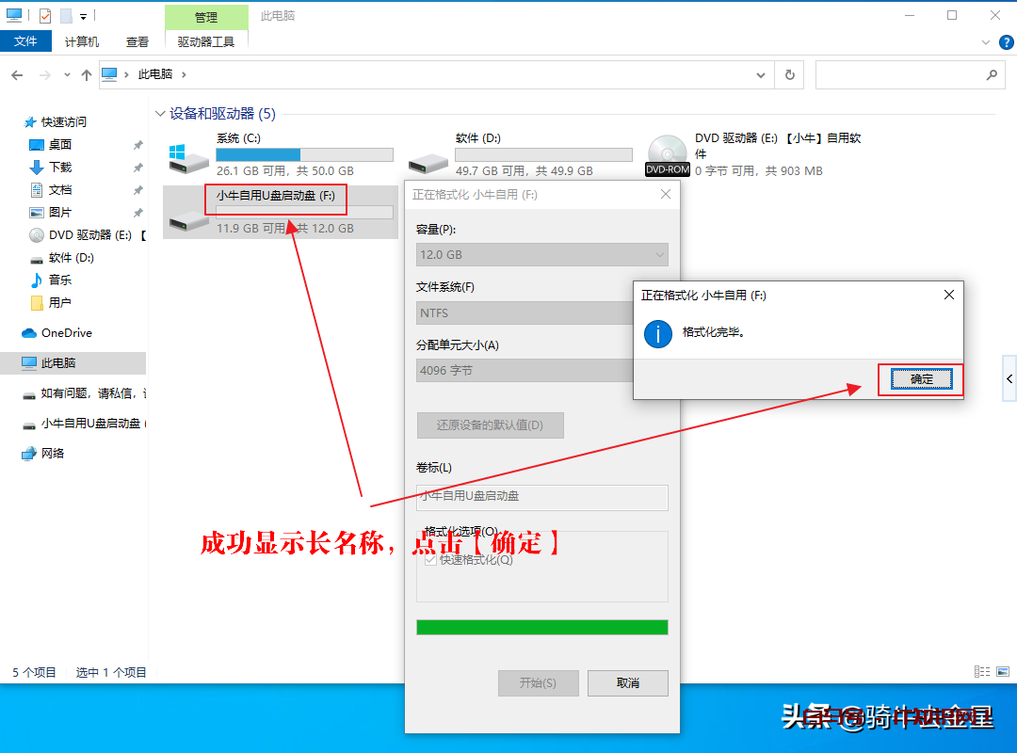Click inside the search box
Viewport: 1017px width, 753px height.
[904, 74]
